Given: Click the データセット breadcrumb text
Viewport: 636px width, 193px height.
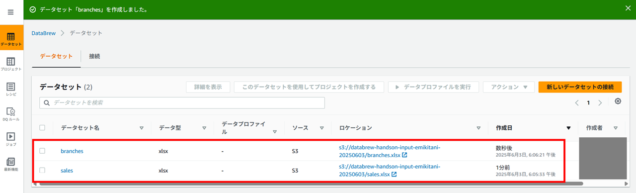Looking at the screenshot, I should pyautogui.click(x=86, y=33).
